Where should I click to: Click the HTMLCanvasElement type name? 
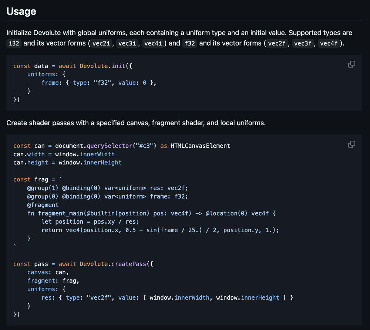coord(200,146)
